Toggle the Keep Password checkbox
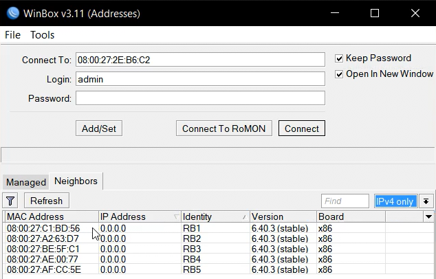 339,58
